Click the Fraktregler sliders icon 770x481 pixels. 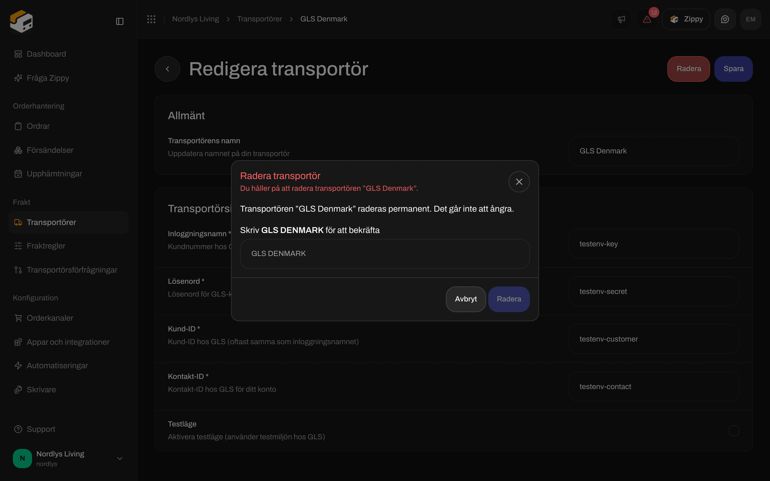point(18,246)
